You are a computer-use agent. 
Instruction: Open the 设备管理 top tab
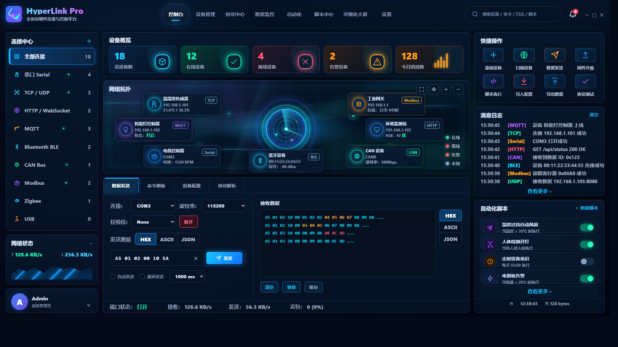click(x=205, y=14)
